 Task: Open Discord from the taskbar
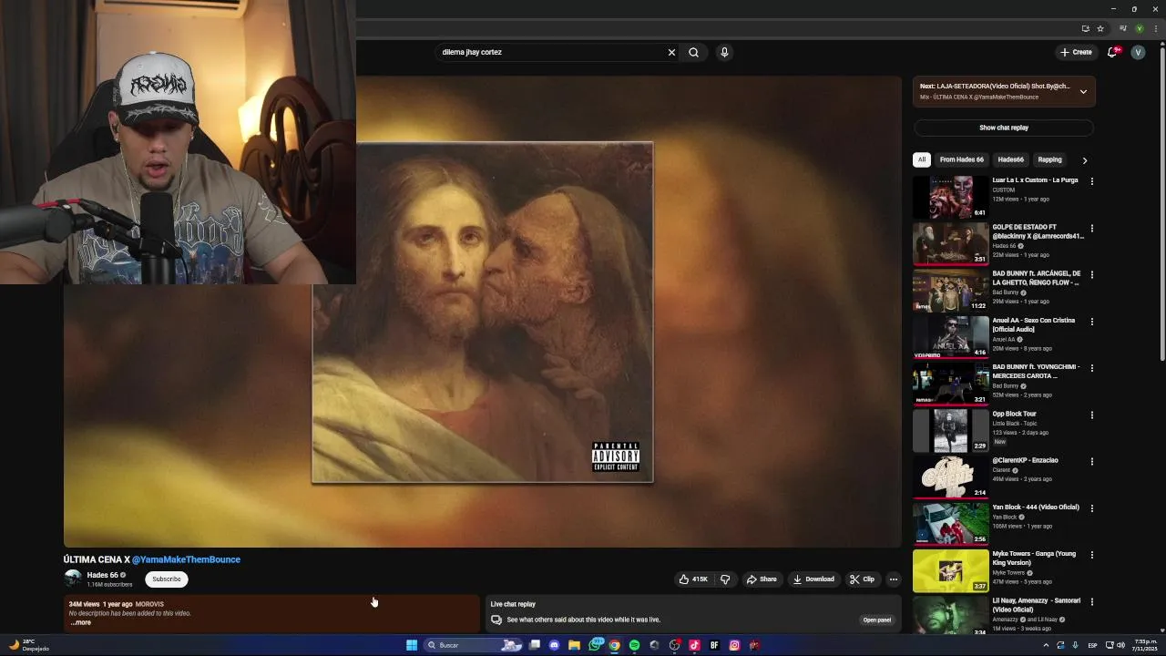click(554, 645)
